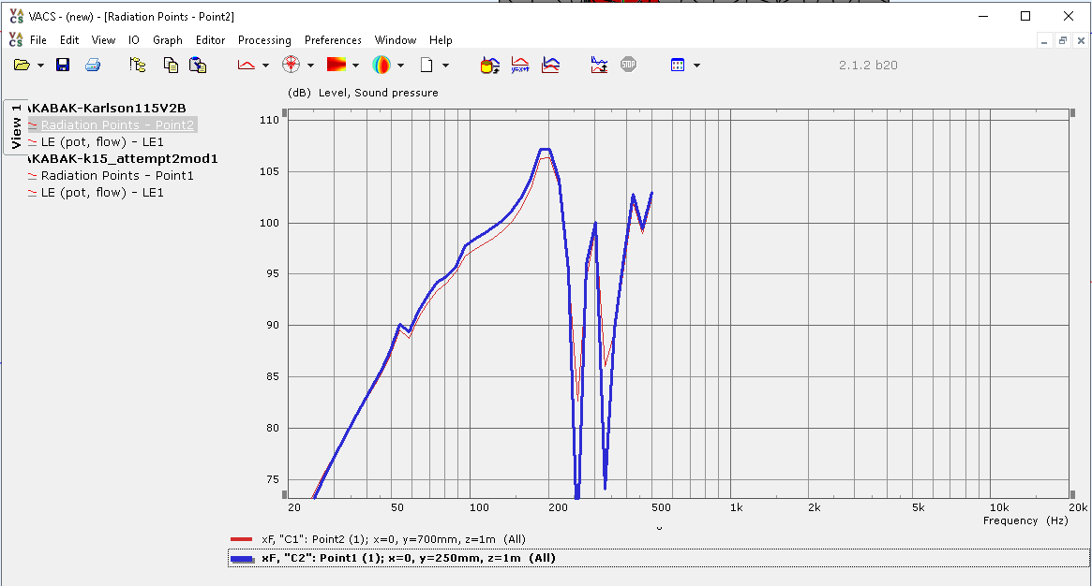Open the Help menu
Viewport: 1092px width, 586px height.
[x=441, y=40]
